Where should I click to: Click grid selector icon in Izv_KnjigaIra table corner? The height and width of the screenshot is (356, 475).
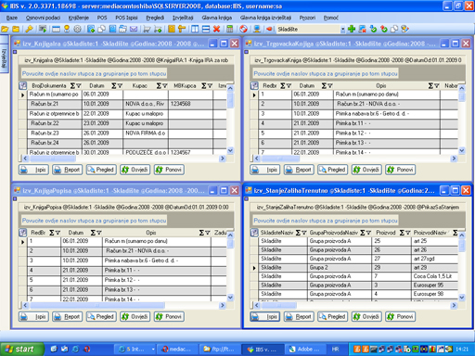pyautogui.click(x=23, y=85)
